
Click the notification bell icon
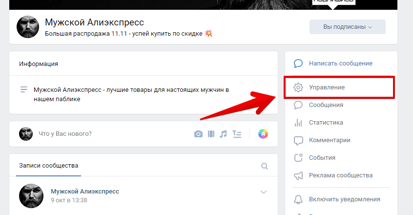click(x=298, y=199)
